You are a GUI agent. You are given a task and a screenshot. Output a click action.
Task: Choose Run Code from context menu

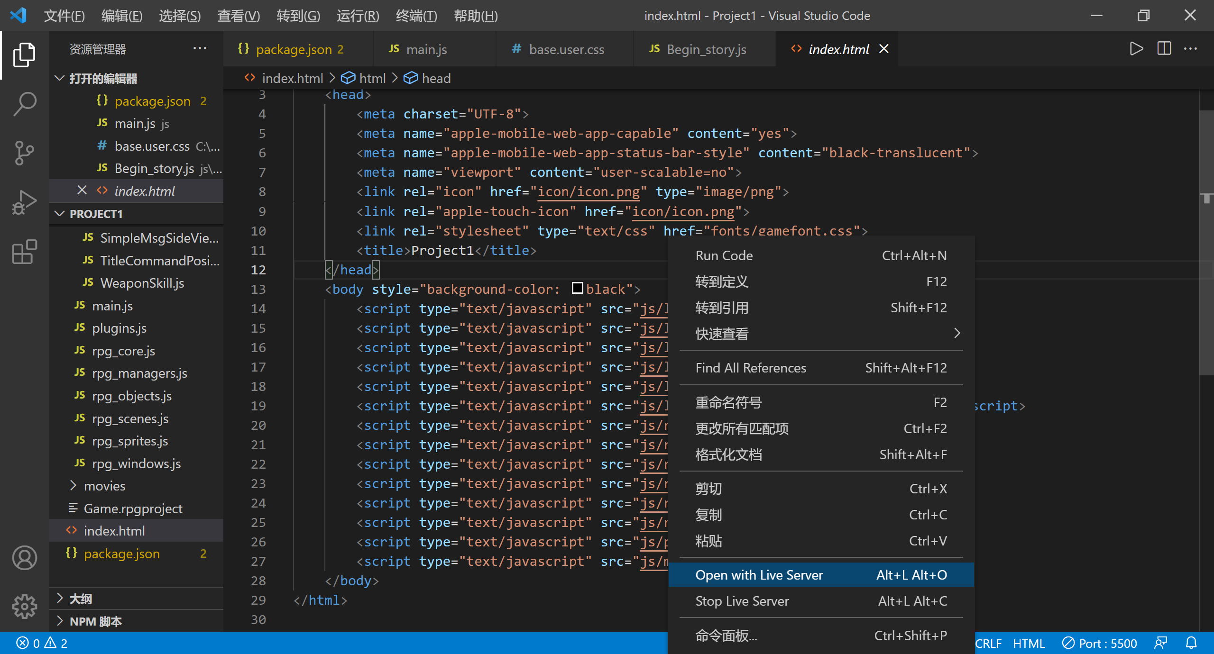(821, 255)
